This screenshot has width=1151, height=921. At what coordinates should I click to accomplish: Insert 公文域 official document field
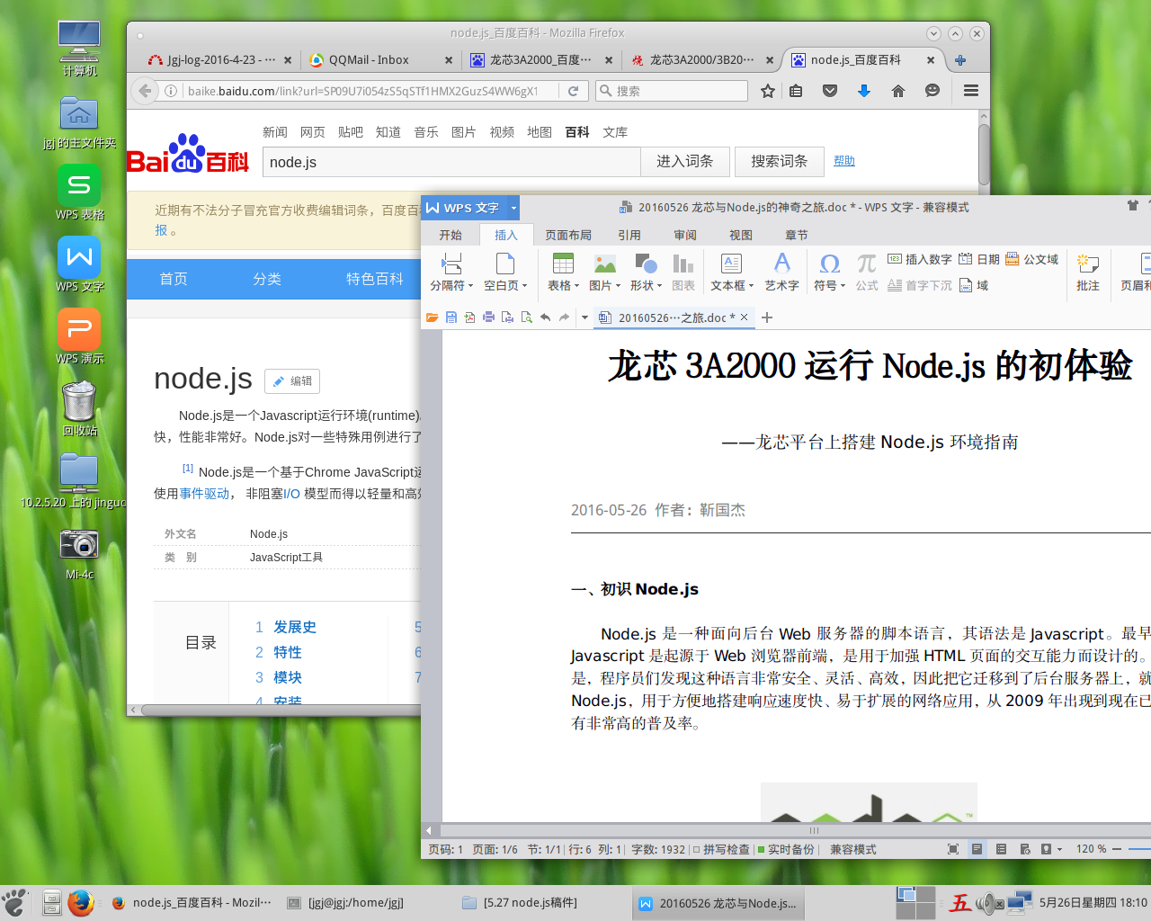pos(1032,259)
